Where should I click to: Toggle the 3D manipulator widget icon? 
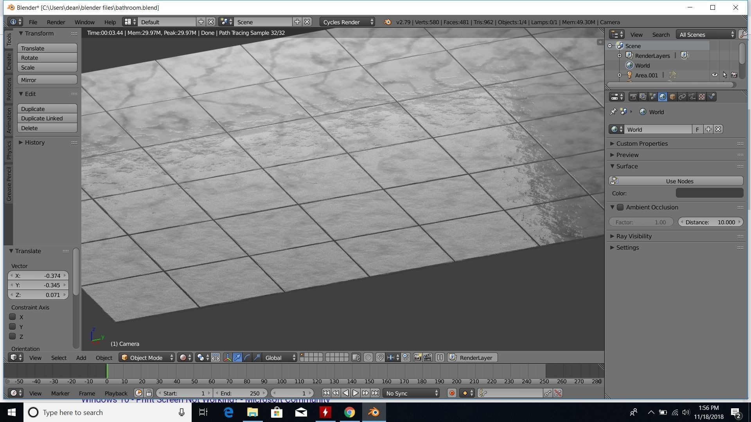tap(227, 358)
